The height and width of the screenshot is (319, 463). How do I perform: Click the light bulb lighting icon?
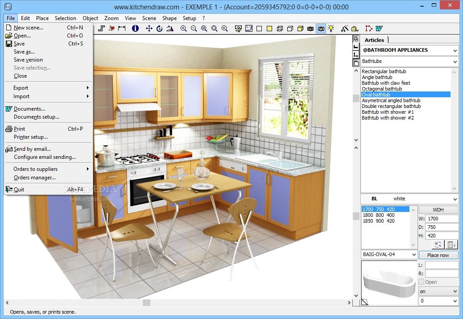click(x=331, y=29)
